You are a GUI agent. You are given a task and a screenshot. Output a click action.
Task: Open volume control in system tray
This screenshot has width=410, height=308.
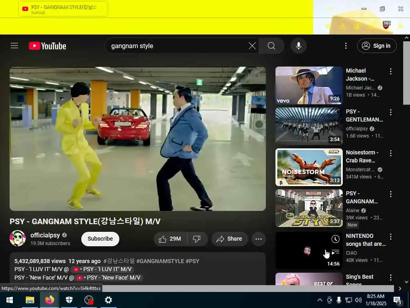click(x=358, y=300)
